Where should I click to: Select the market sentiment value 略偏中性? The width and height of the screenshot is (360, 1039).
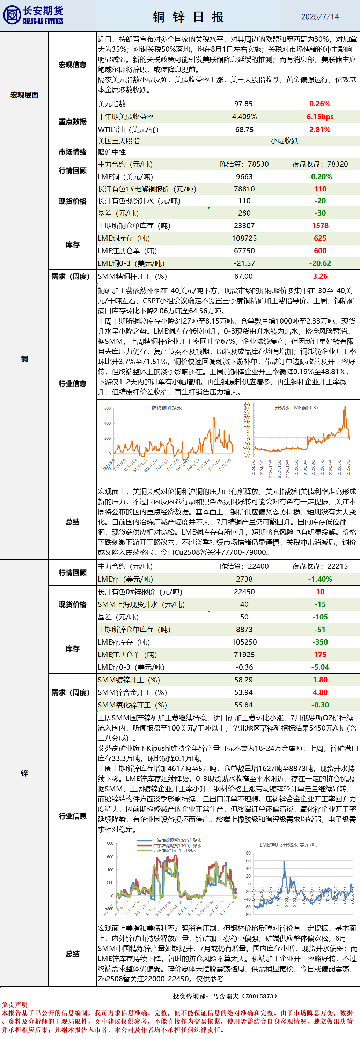112,152
